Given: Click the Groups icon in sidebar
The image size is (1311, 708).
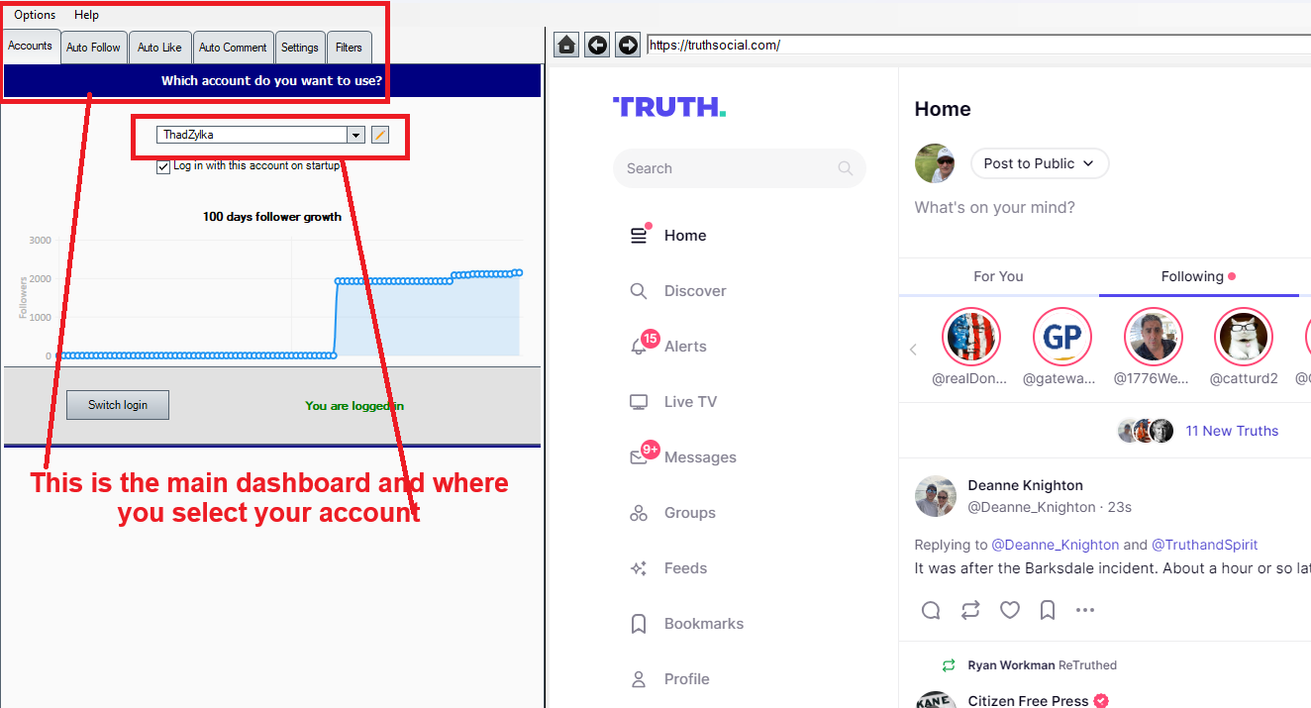Looking at the screenshot, I should 639,513.
